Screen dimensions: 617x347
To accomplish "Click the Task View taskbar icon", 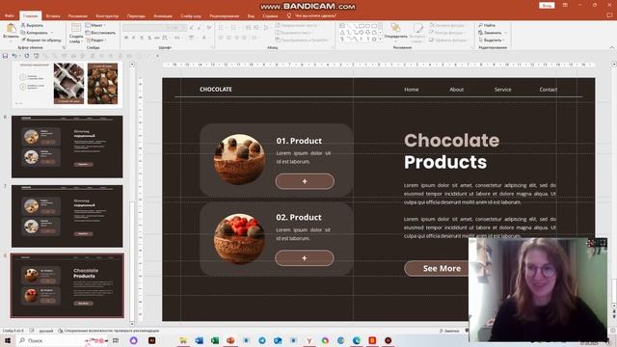I will click(116, 340).
